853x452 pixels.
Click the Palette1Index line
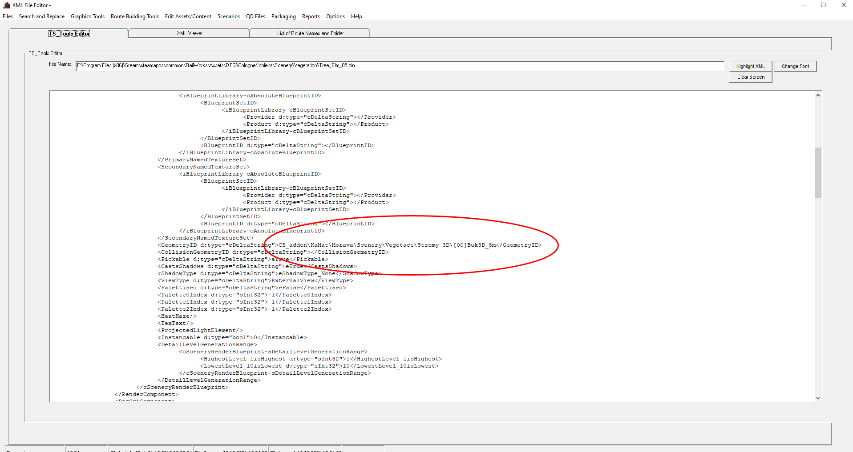click(x=245, y=302)
